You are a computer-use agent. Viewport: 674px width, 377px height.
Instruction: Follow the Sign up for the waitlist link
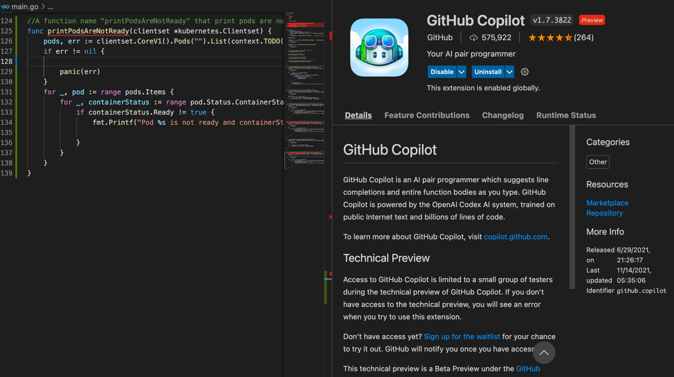point(461,336)
